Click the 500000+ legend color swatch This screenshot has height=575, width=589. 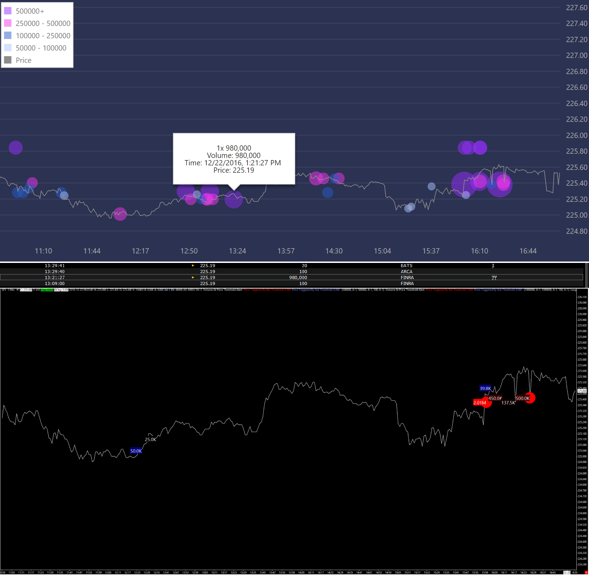pyautogui.click(x=8, y=11)
